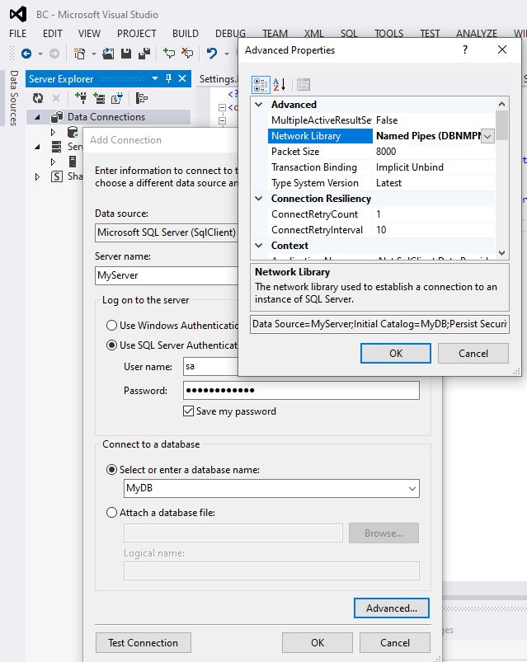Choose Attach a database file radio option

click(111, 513)
